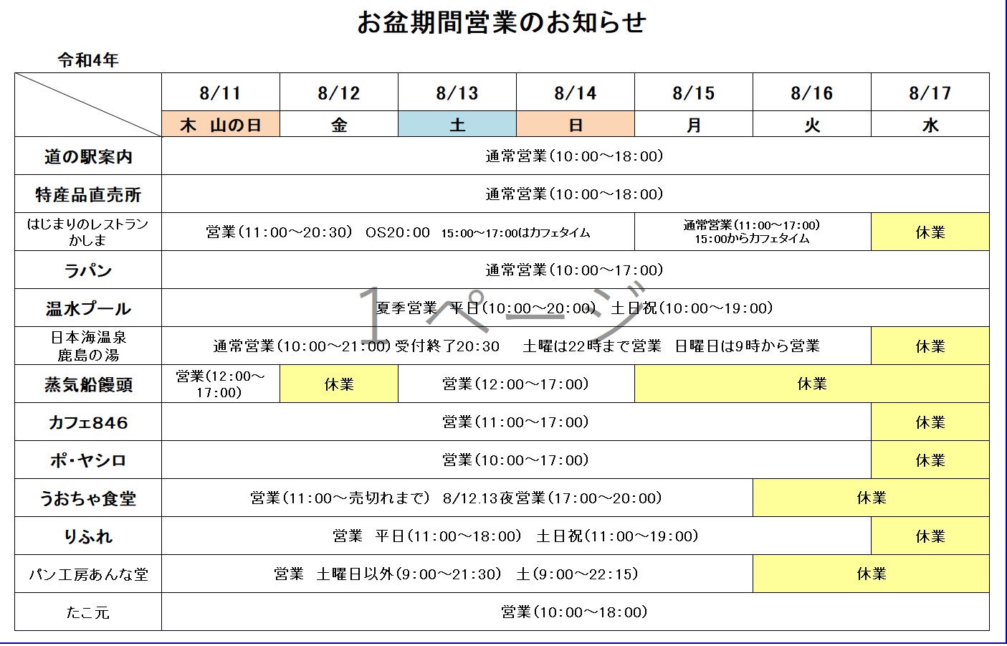This screenshot has height=646, width=1007.
Task: Select パン工房あんな堂 hours 土曜日以外(9:00～21:30) cell
Action: (x=457, y=574)
